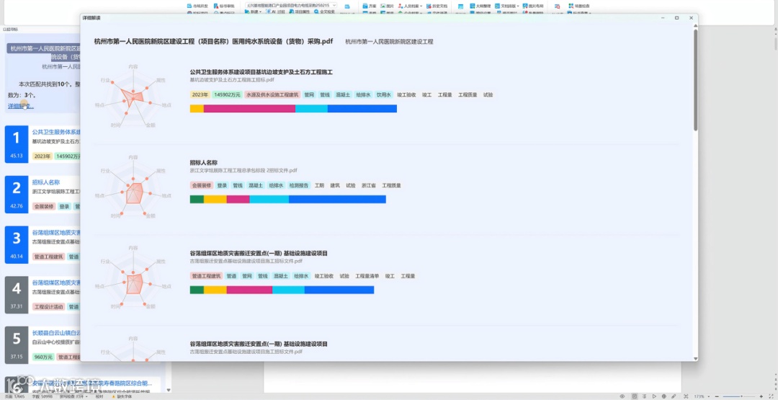The image size is (778, 400).
Task: Click the dialog's scroll-down arrow
Action: coord(695,358)
